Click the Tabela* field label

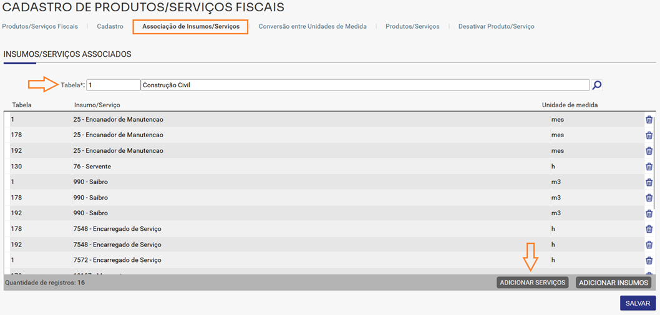(x=73, y=85)
